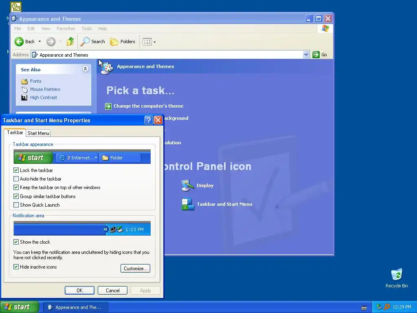417x313 pixels.
Task: Open the View menu
Action: [46, 29]
